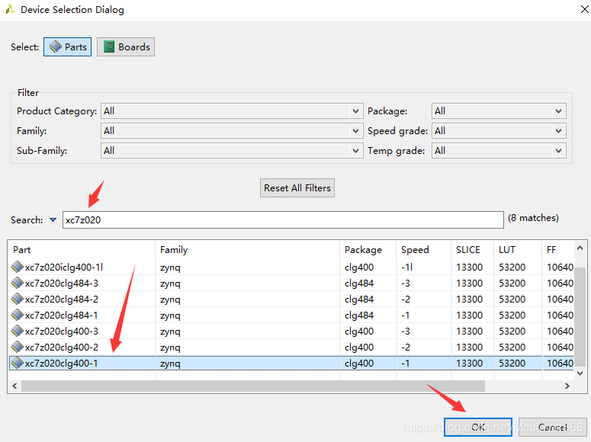Select the Parts toggle button

pos(67,46)
